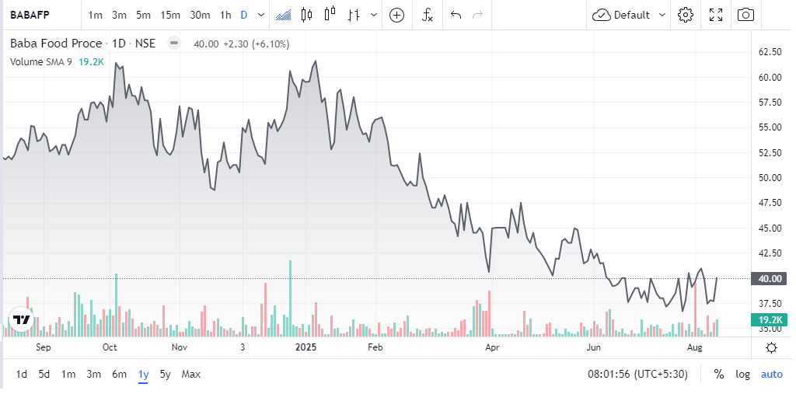The height and width of the screenshot is (394, 796).
Task: Click the 62.50 price axis label
Action: tap(770, 52)
